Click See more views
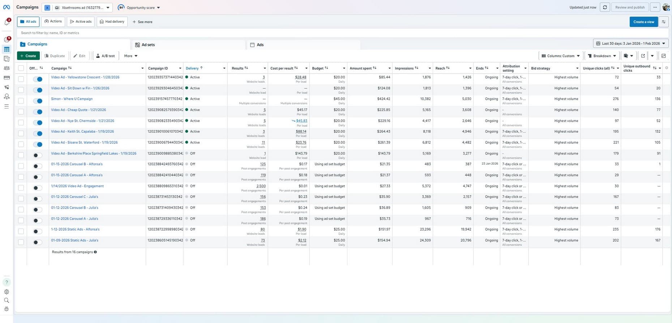Screen dimensions: 672x323 click(x=142, y=22)
